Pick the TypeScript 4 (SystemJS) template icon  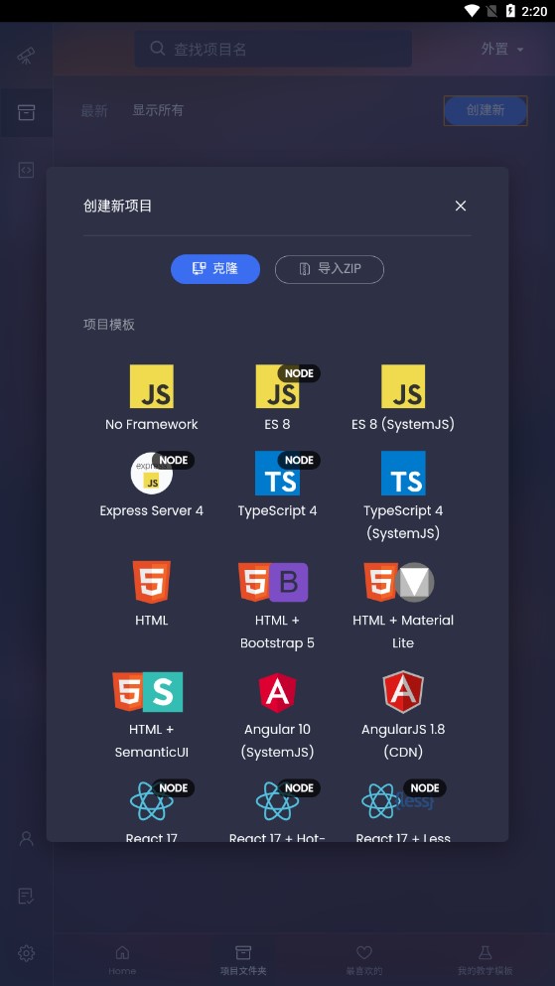point(403,473)
